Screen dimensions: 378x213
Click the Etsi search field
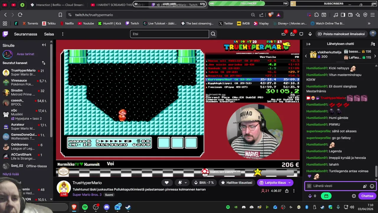coord(170,34)
